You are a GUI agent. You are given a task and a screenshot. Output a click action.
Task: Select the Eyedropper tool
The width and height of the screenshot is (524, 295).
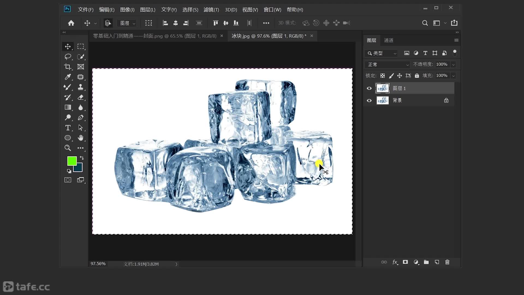coord(68,77)
